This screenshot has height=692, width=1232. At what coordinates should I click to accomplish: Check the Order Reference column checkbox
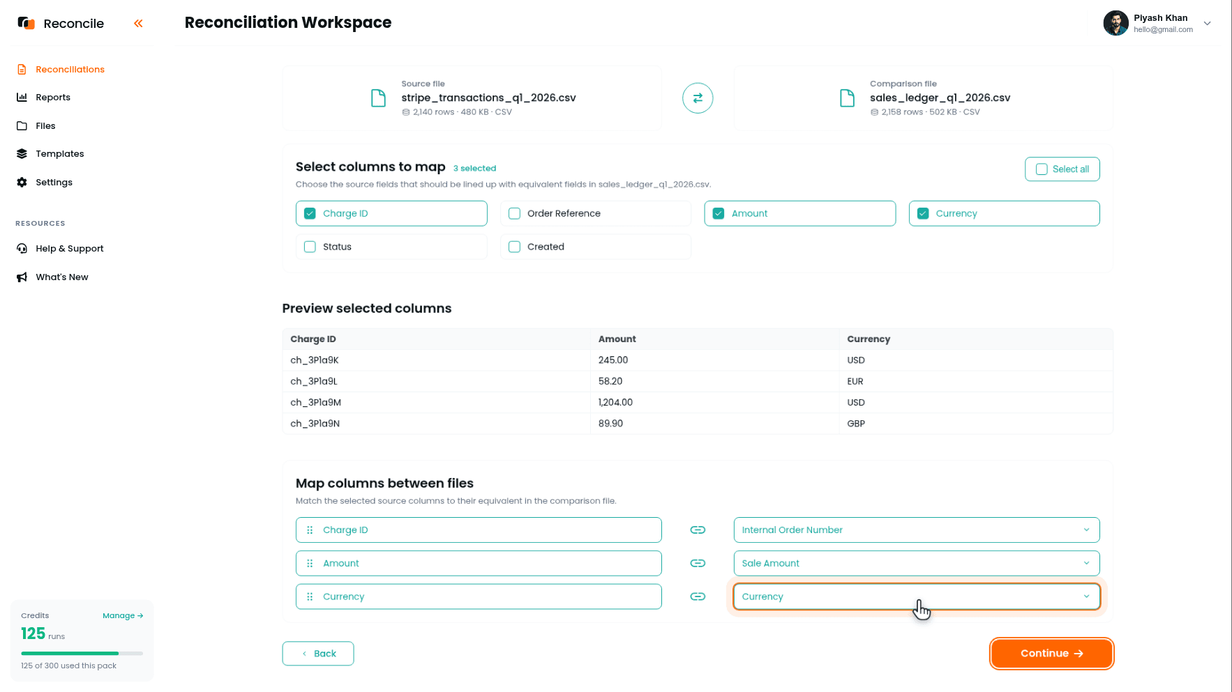tap(515, 214)
